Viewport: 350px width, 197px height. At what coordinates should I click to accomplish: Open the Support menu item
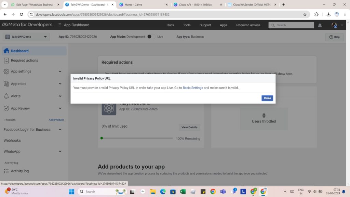pos(205,25)
